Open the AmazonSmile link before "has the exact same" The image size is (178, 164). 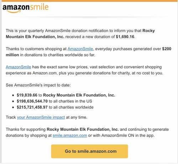(19, 67)
